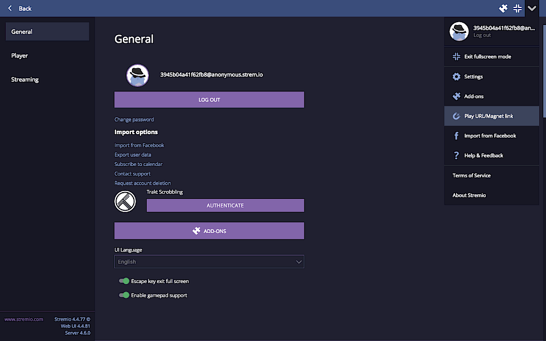Click Request account deletion link
Screen dimensions: 546x341
(142, 183)
